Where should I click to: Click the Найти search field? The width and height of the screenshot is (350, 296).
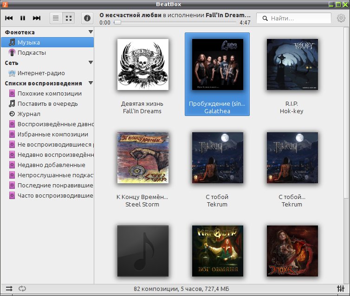[x=294, y=18]
